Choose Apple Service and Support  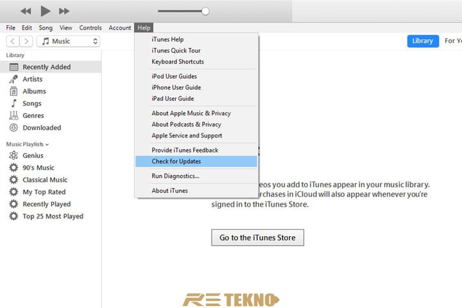click(196, 135)
